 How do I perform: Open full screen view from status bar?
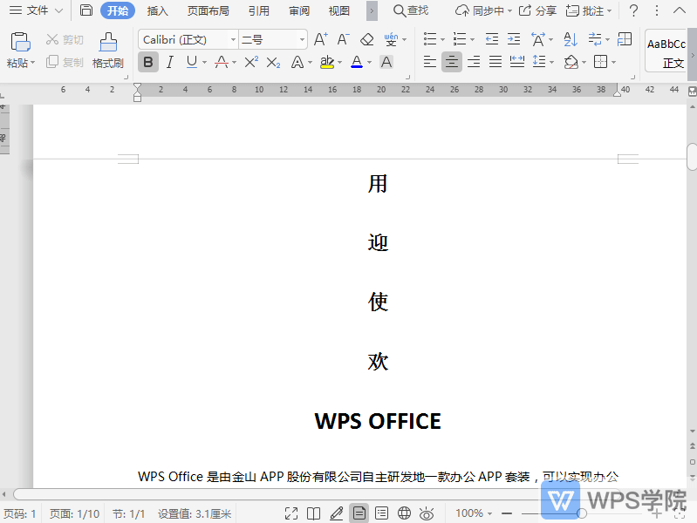pos(292,513)
